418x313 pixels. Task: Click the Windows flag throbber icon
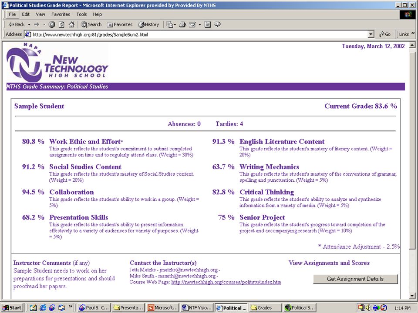[x=408, y=14]
